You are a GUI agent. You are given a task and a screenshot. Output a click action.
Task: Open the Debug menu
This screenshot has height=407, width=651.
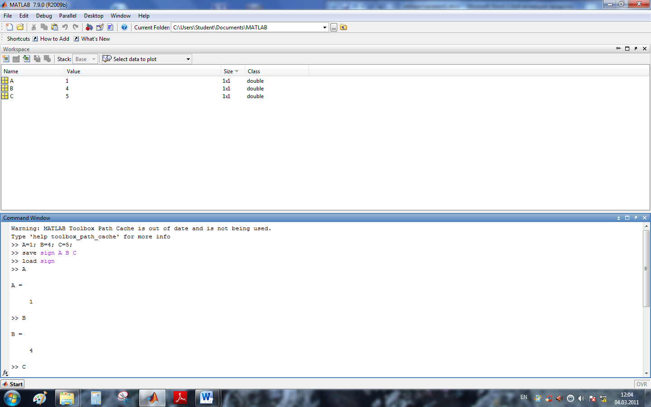44,16
